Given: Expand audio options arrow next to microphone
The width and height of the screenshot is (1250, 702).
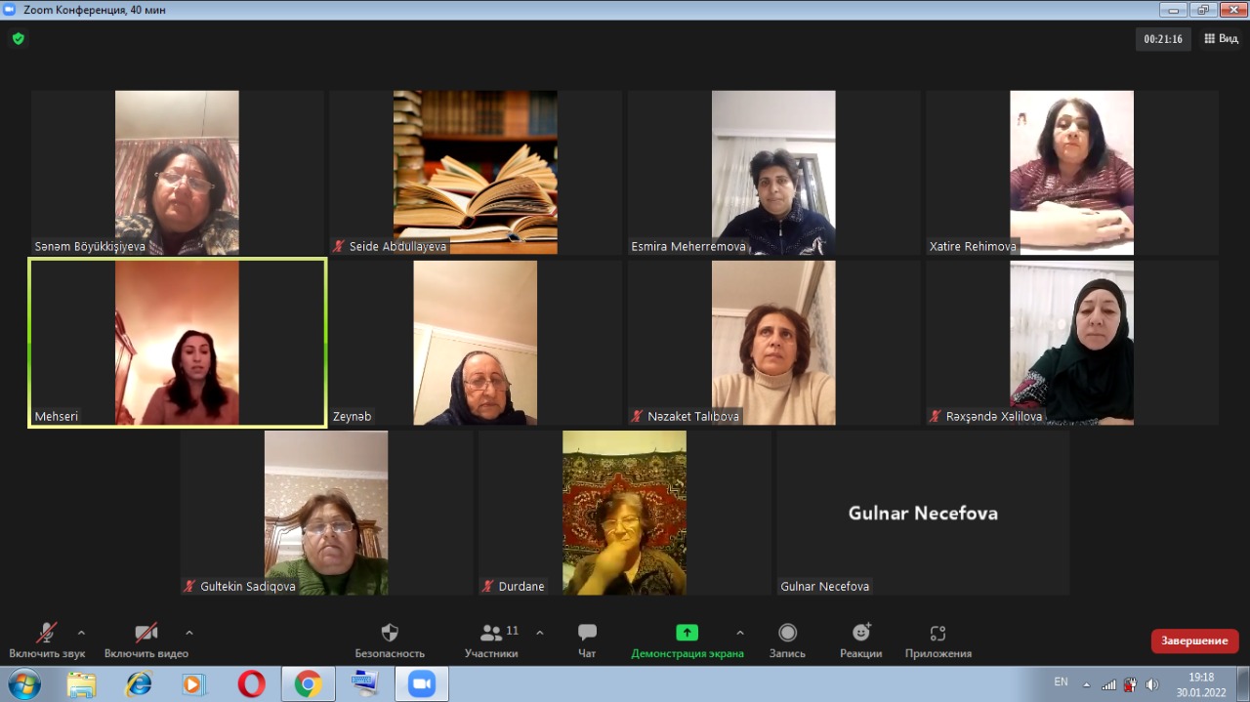Looking at the screenshot, I should click(81, 632).
